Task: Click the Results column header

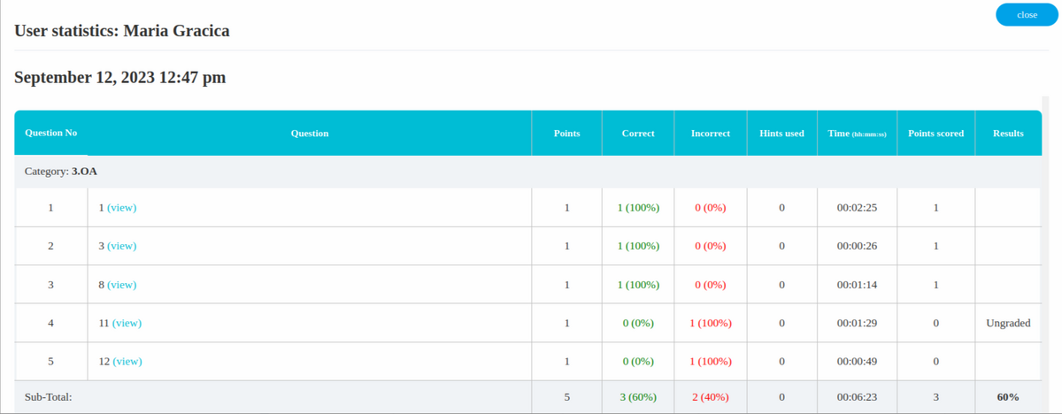Action: pyautogui.click(x=1008, y=134)
